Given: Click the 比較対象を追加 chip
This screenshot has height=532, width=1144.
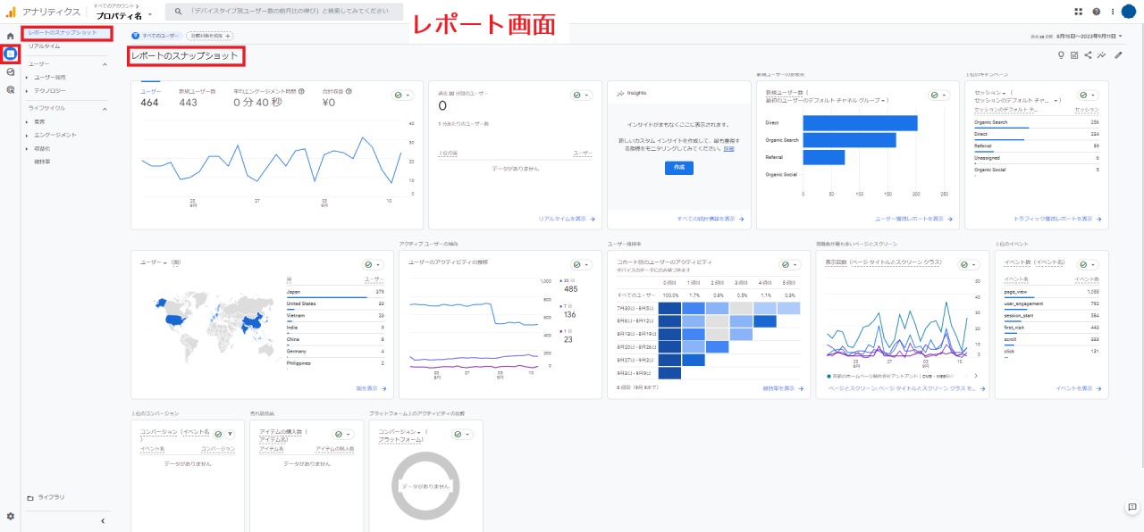Looking at the screenshot, I should pos(210,36).
